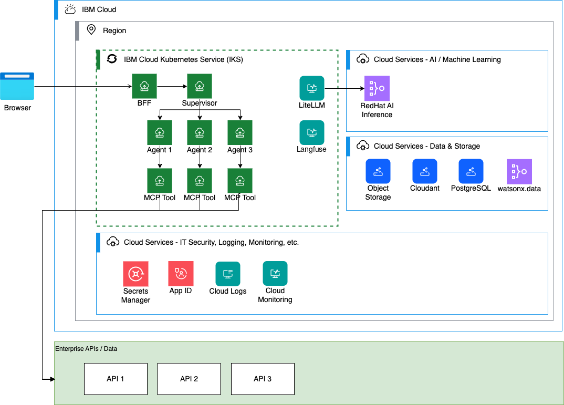Click the Cloudant icon
Screen dimensions: 564x405
coord(425,171)
